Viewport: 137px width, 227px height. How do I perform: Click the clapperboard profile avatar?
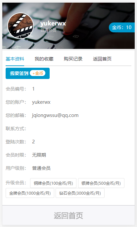coord(21,26)
